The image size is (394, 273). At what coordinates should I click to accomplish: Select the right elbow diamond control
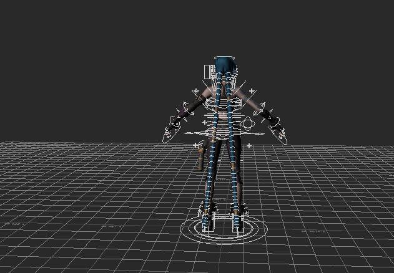(x=259, y=109)
